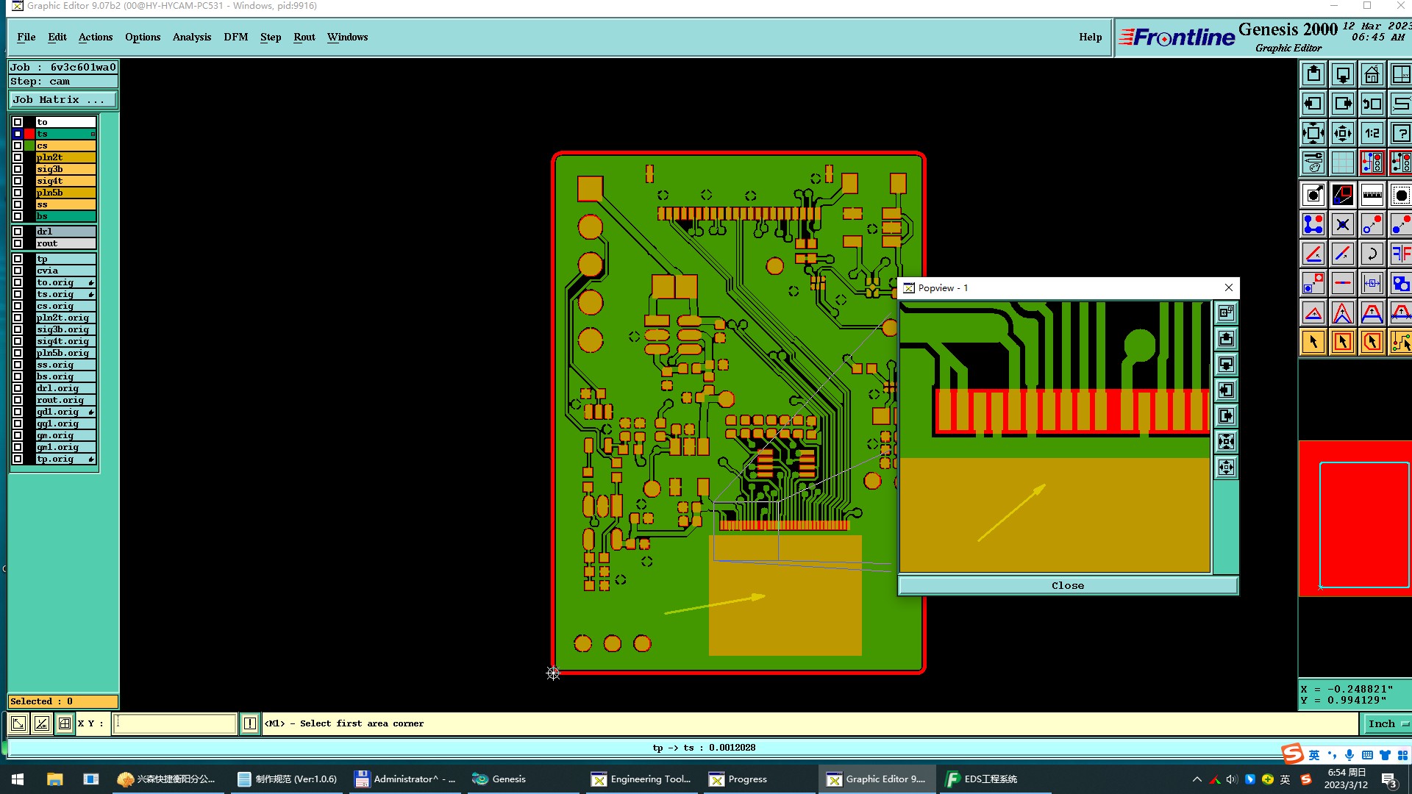Viewport: 1412px width, 794px height.
Task: Click the pan left arrow icon
Action: pyautogui.click(x=1313, y=104)
